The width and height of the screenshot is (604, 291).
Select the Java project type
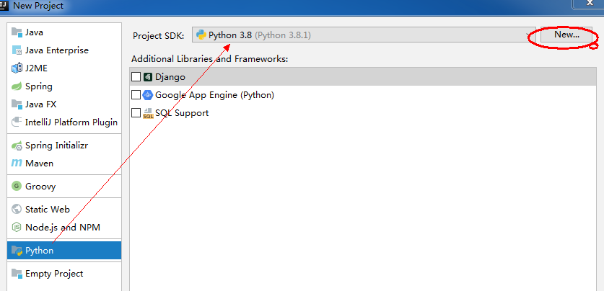point(64,32)
